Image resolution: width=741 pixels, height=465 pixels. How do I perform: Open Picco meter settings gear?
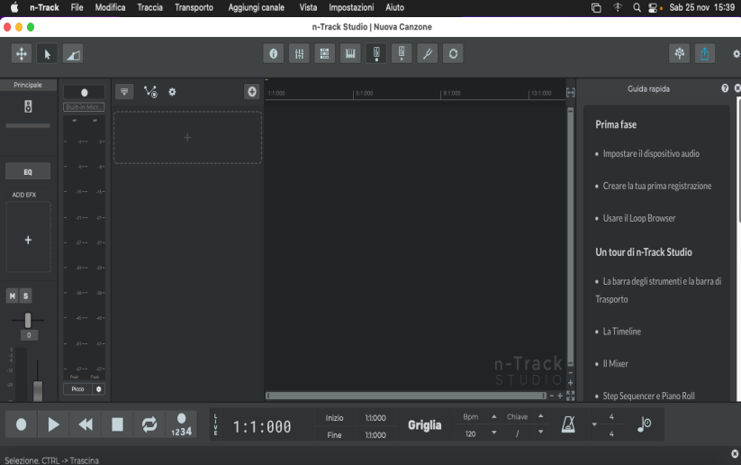point(99,388)
